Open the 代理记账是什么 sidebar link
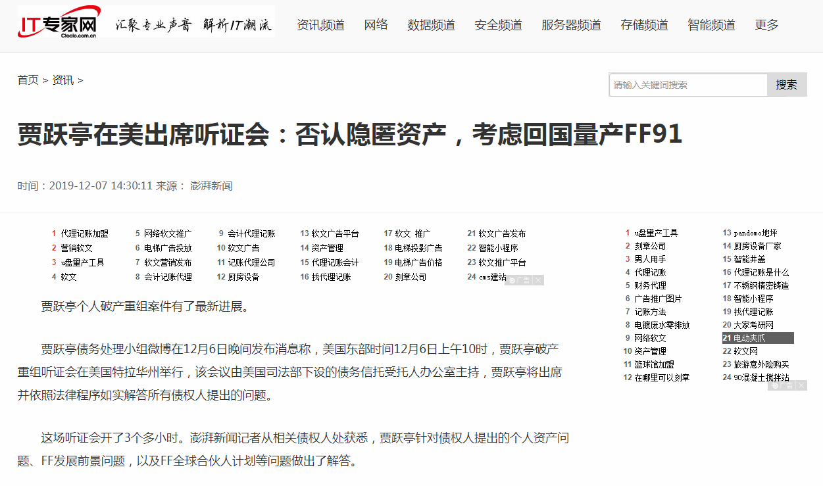 tap(761, 272)
